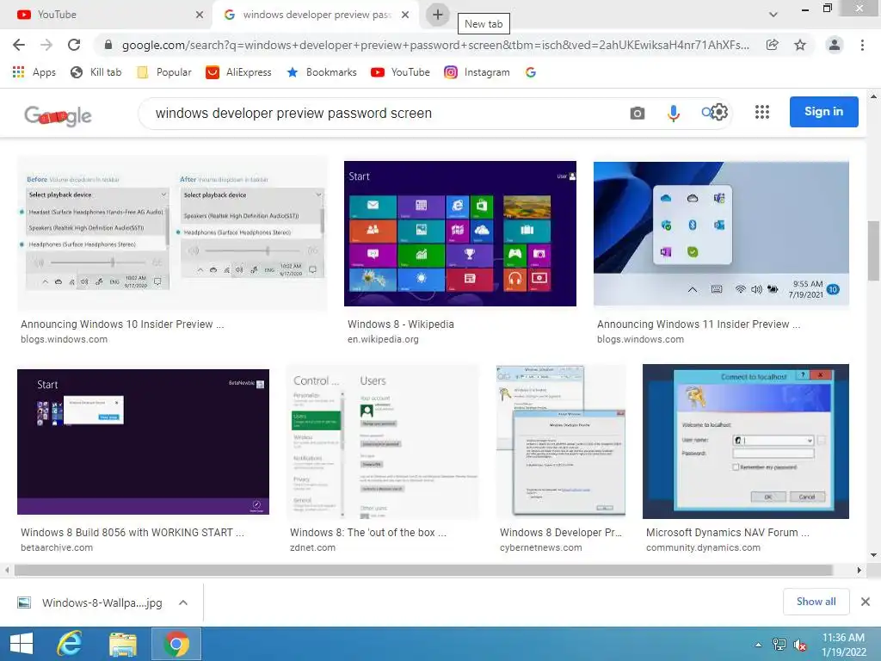The height and width of the screenshot is (661, 881).
Task: Launch Internet Explorer from taskbar
Action: click(x=70, y=644)
